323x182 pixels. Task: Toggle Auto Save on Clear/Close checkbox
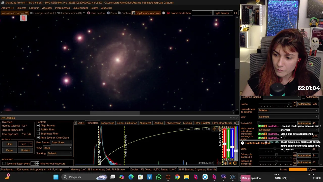point(38,138)
